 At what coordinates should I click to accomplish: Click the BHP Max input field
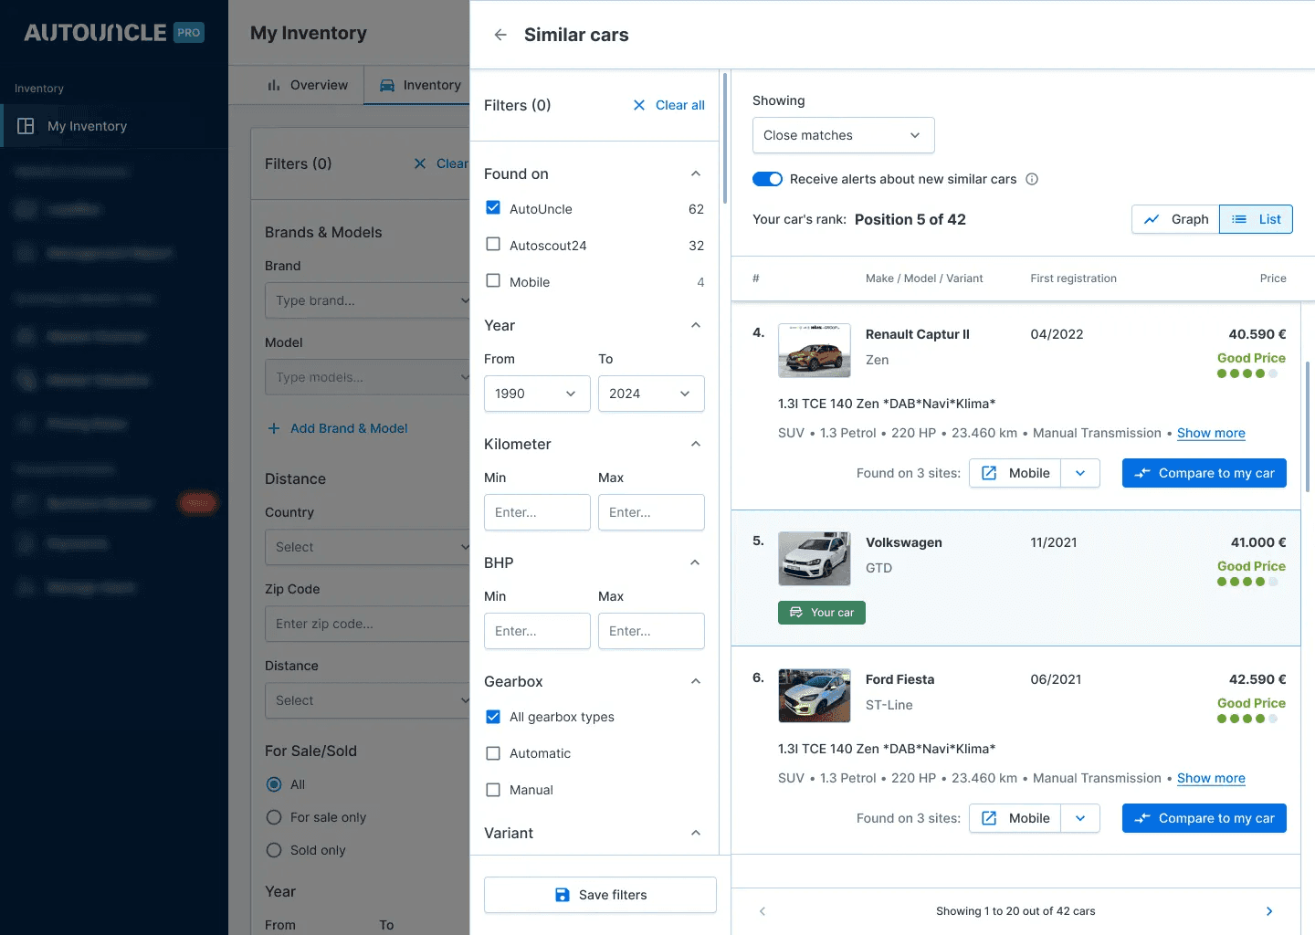(x=651, y=631)
